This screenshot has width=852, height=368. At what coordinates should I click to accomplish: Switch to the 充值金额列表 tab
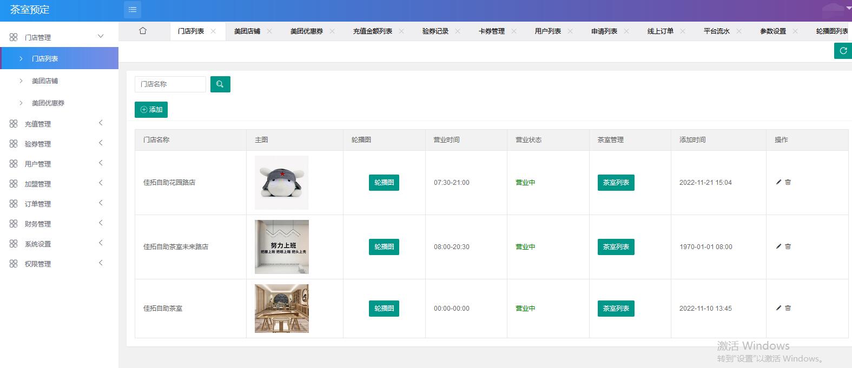click(x=373, y=31)
